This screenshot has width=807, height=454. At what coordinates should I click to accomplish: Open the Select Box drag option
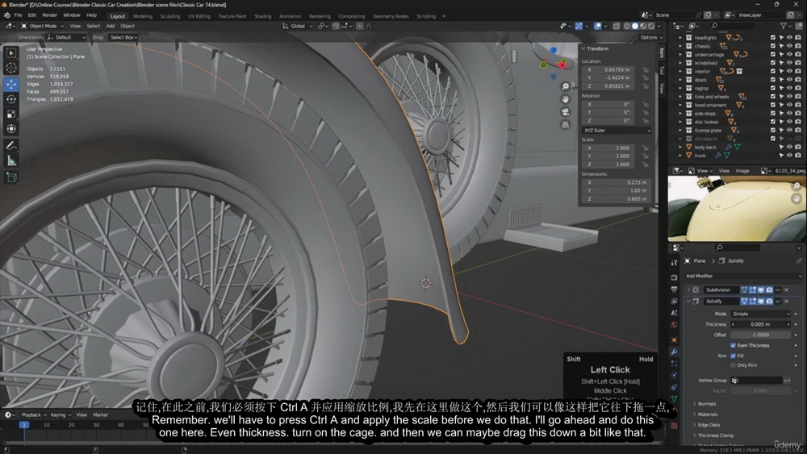click(123, 38)
